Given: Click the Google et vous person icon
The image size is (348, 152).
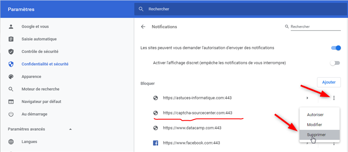Looking at the screenshot, I should click(x=11, y=27).
